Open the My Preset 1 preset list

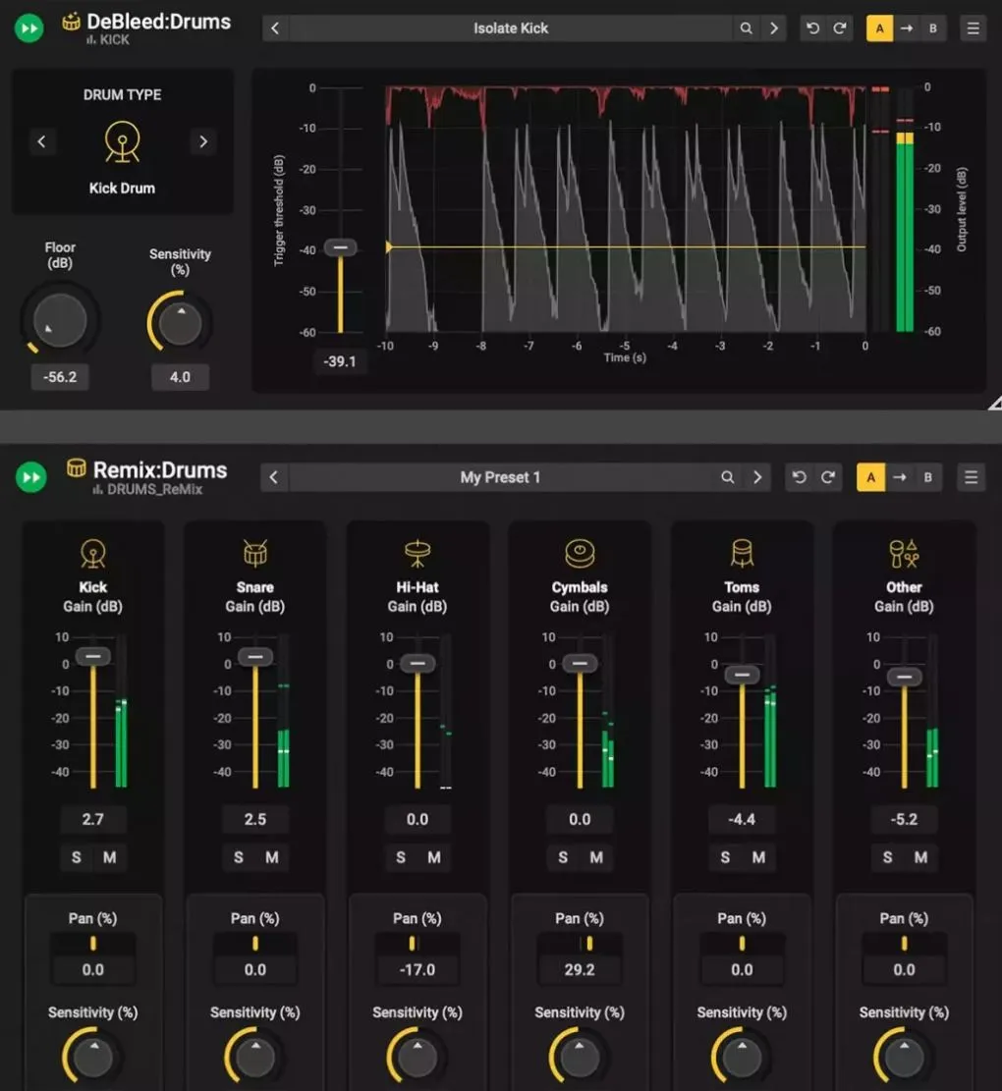click(x=500, y=477)
